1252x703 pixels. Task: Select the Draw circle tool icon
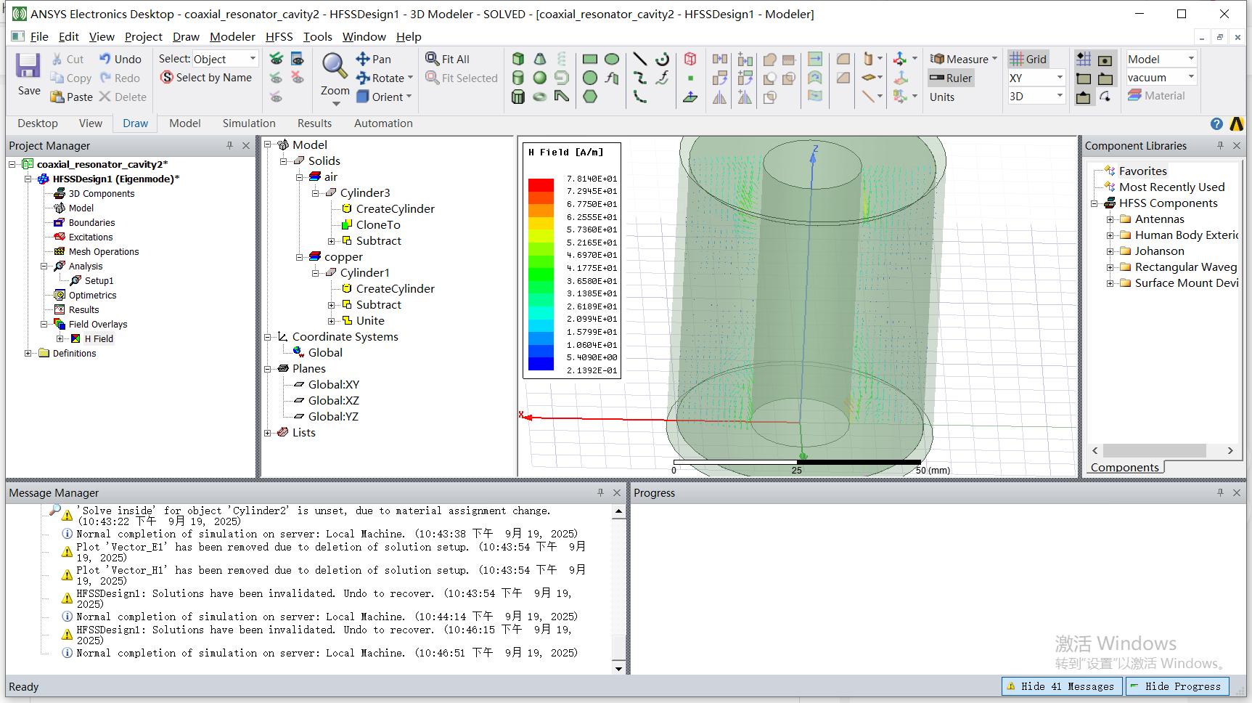click(590, 78)
